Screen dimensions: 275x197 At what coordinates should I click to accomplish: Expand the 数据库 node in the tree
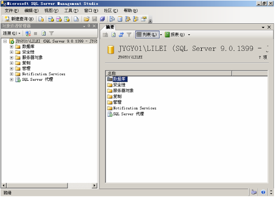coord(11,47)
